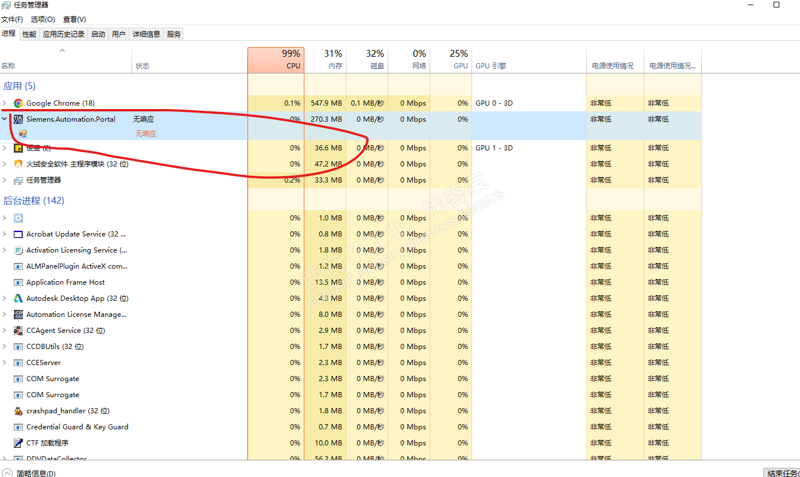The width and height of the screenshot is (800, 477).
Task: Expand the Activation Licensing Service row
Action: 5,250
